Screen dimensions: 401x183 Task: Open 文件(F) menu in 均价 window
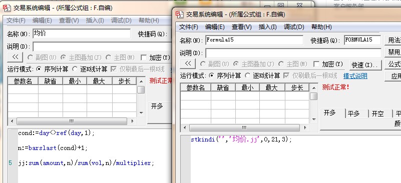click(16, 20)
